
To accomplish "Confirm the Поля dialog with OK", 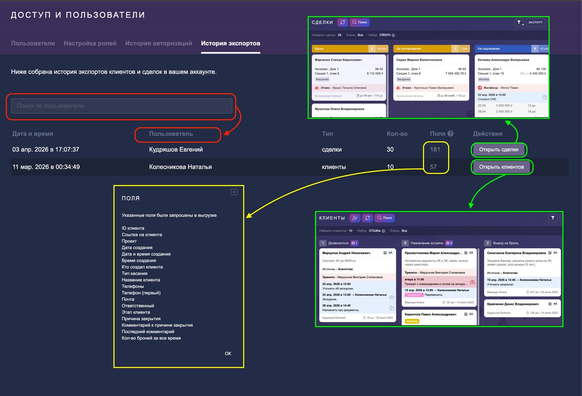I will tap(228, 354).
